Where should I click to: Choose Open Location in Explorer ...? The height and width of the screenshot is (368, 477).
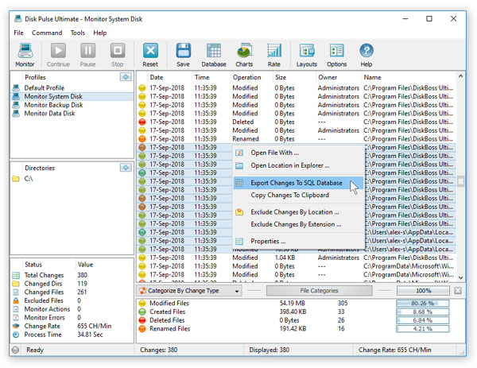(299, 165)
